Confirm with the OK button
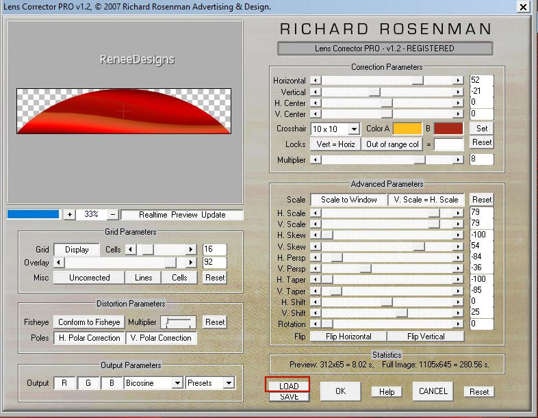Image resolution: width=538 pixels, height=418 pixels. coord(340,391)
